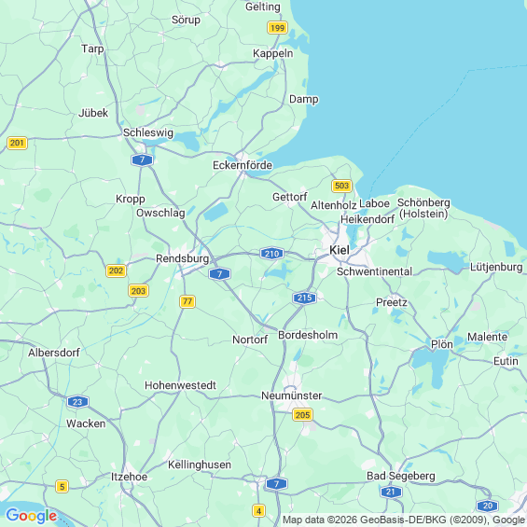Select the Schleswig town label
527x527 pixels.
(148, 132)
